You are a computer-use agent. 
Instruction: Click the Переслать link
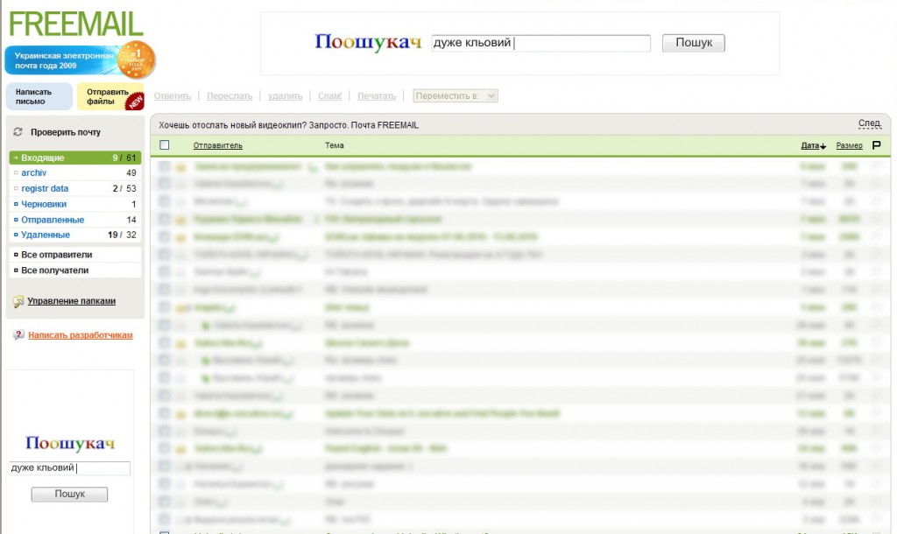pos(230,96)
